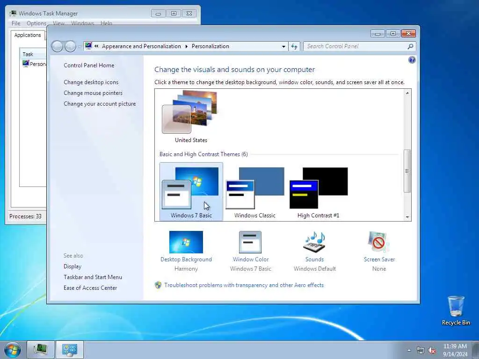Click the breadcrumb arrow after Appearance and Personalization
The image size is (479, 359).
(x=186, y=46)
